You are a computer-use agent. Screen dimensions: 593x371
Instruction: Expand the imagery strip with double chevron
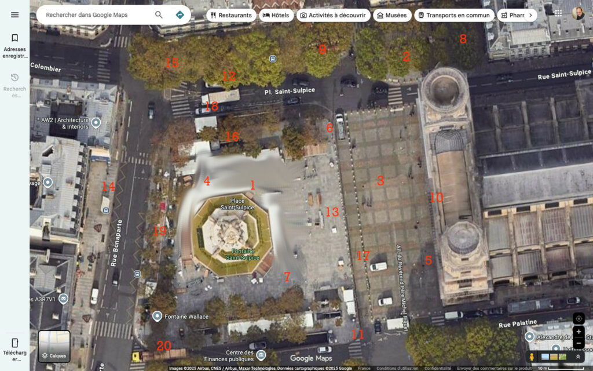(x=577, y=357)
